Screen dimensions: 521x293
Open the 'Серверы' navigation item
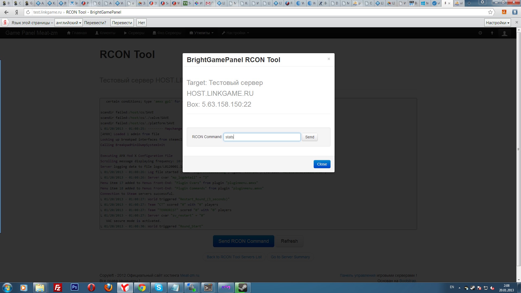coord(134,33)
